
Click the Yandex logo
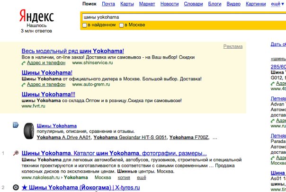coord(36,16)
